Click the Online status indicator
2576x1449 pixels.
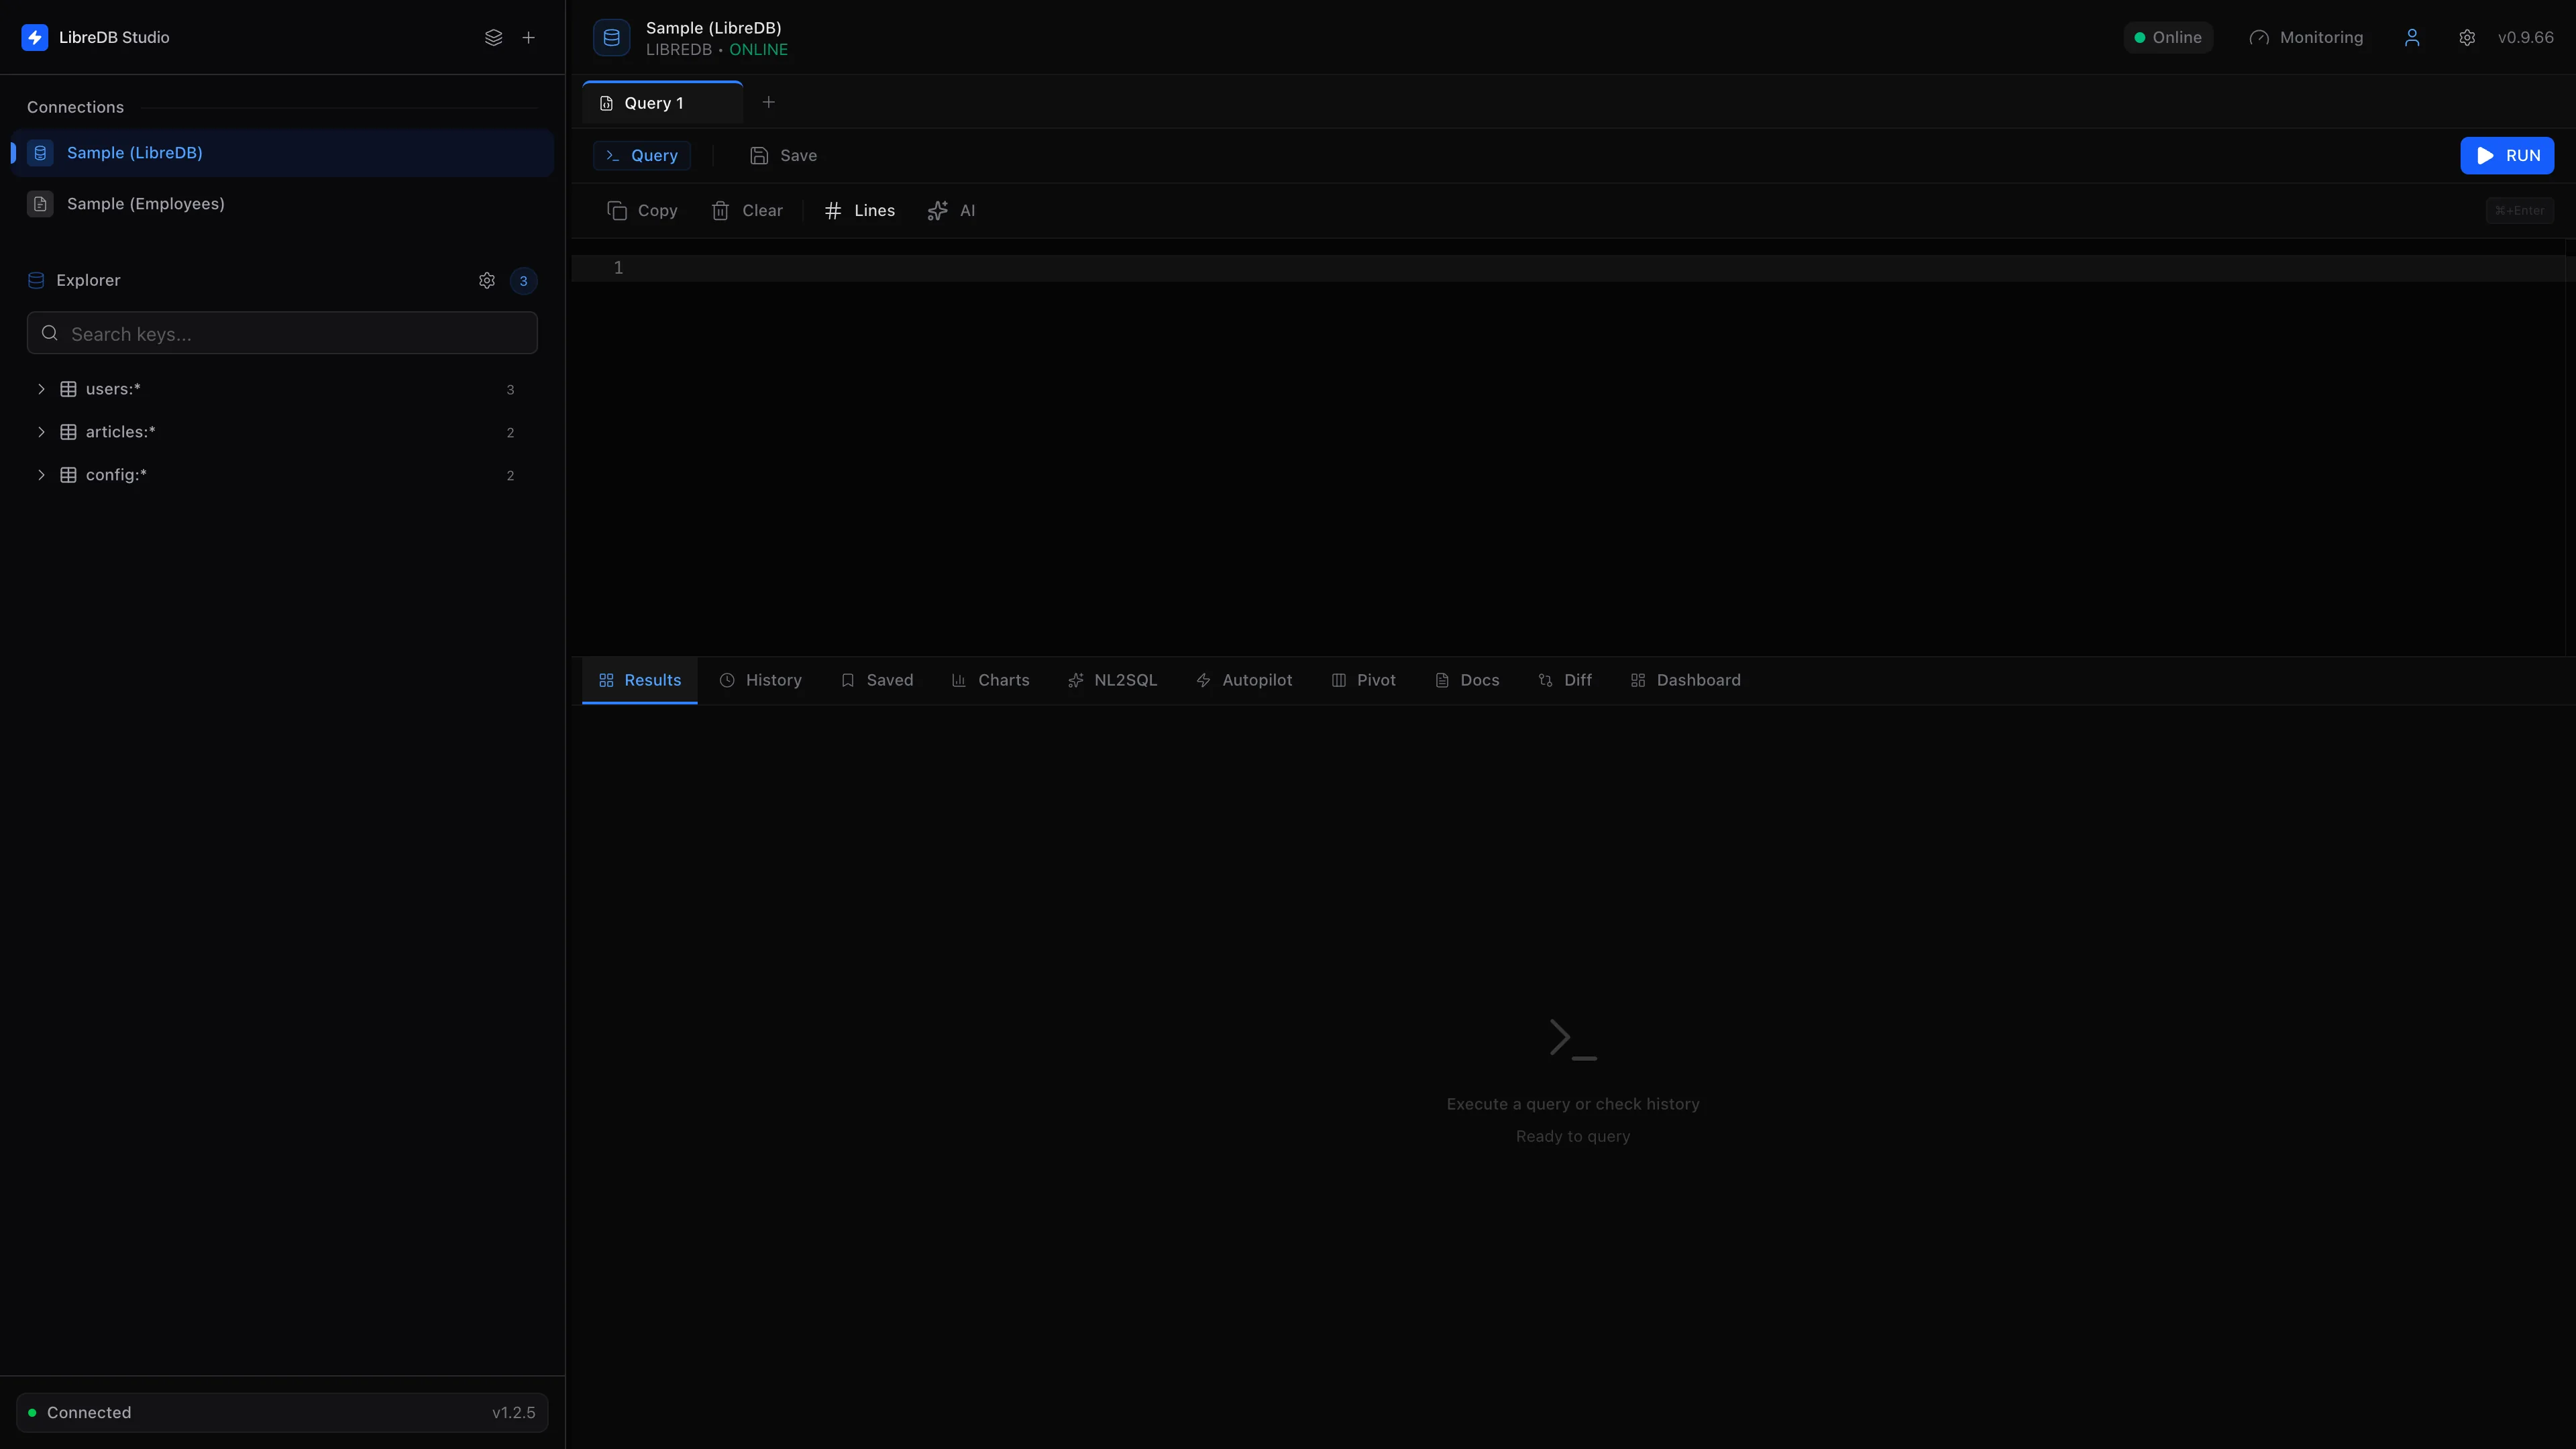click(x=2168, y=37)
